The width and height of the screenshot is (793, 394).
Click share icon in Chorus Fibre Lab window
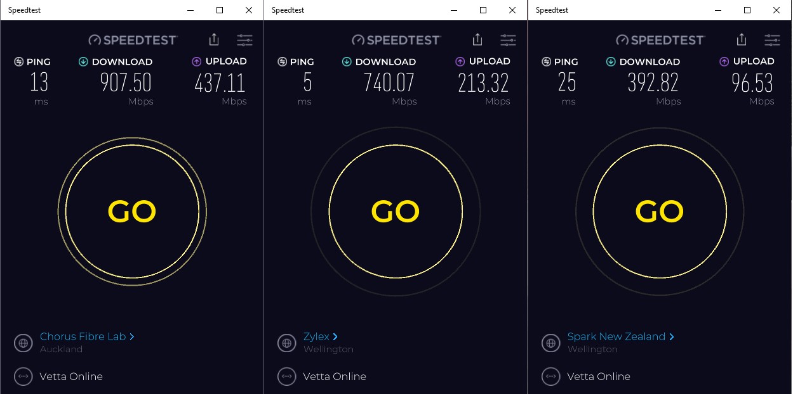pos(214,40)
